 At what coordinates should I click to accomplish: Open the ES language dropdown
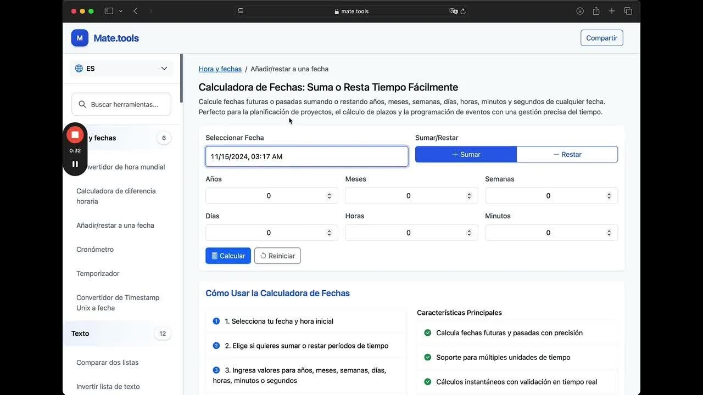pos(121,69)
